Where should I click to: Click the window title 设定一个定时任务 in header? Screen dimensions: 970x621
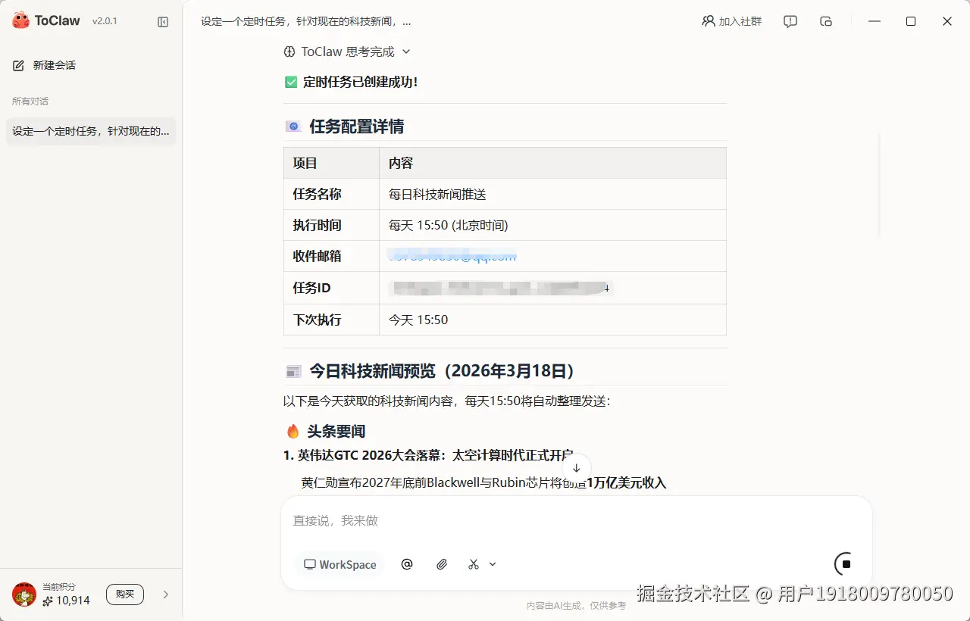[x=306, y=22]
